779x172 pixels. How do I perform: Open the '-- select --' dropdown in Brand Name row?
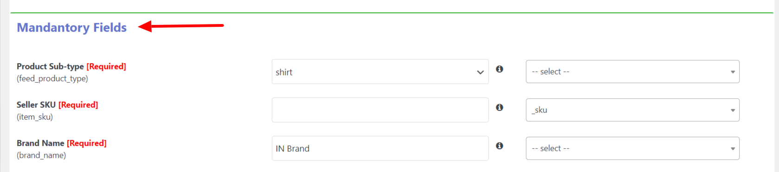tap(632, 148)
